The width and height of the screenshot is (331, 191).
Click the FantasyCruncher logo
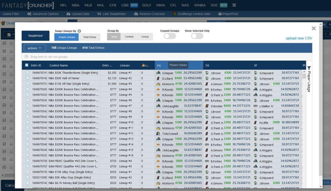click(x=28, y=5)
